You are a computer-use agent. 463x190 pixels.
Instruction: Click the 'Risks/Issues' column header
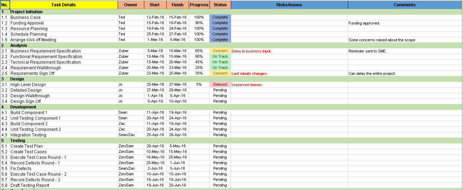289,5
